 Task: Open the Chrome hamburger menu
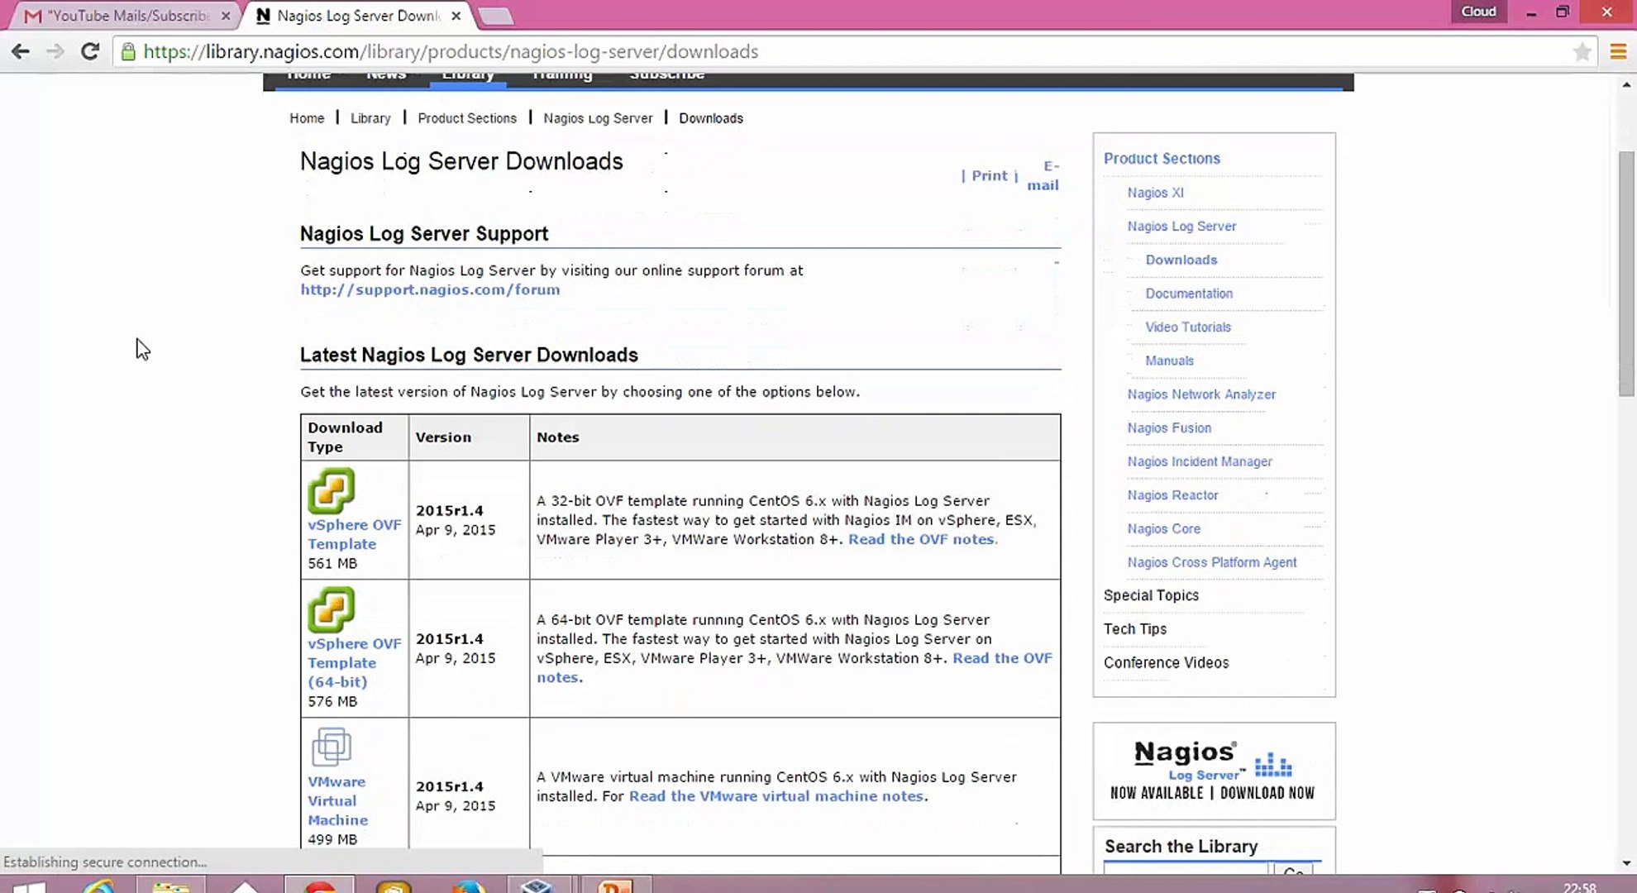(1618, 52)
